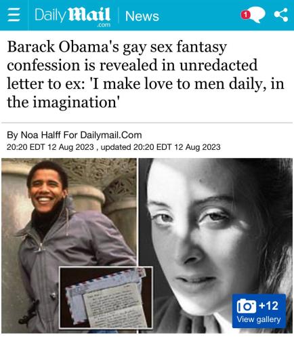Click the camera icon on gallery button
Image resolution: width=294 pixels, height=339 pixels.
pyautogui.click(x=247, y=306)
